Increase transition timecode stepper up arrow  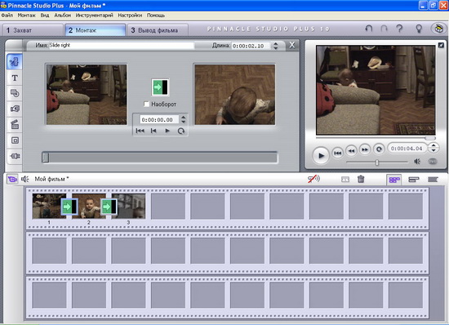pyautogui.click(x=183, y=118)
